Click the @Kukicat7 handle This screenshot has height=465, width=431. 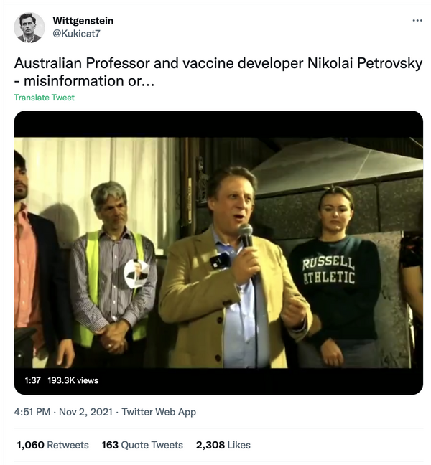(78, 34)
